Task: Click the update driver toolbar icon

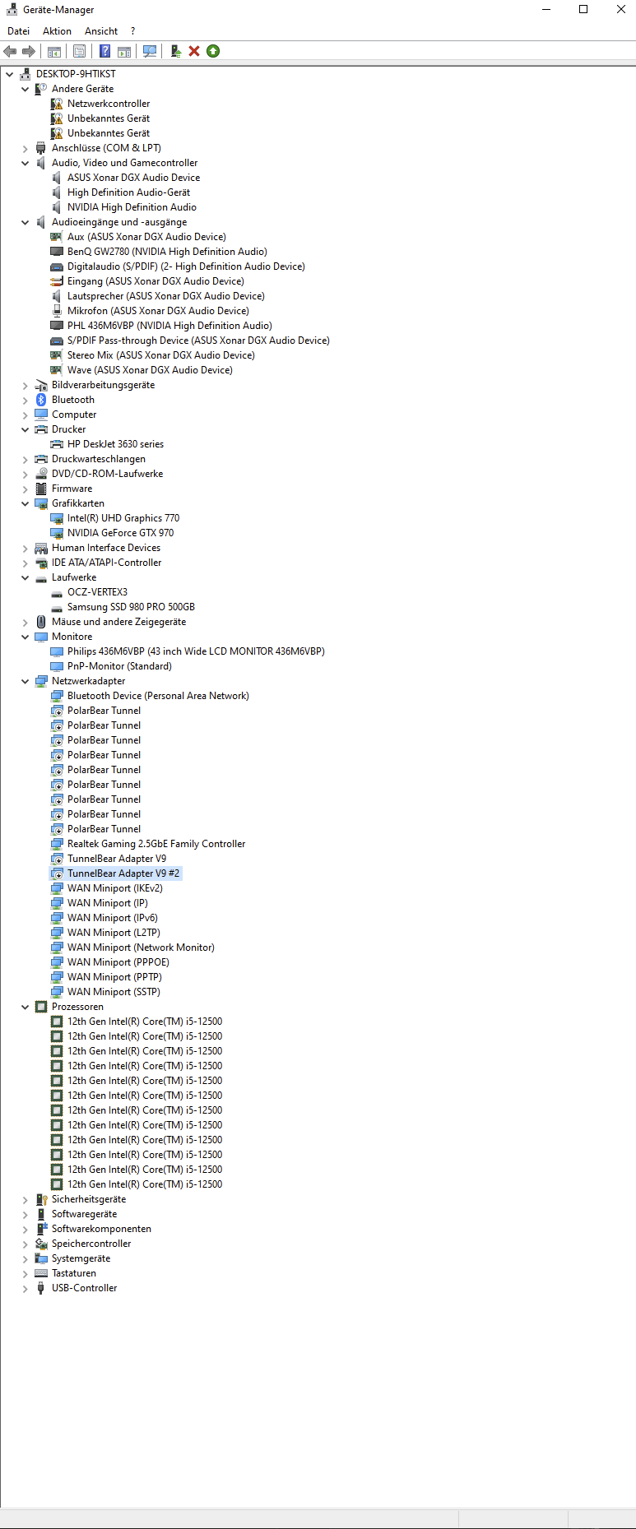Action: tap(175, 51)
